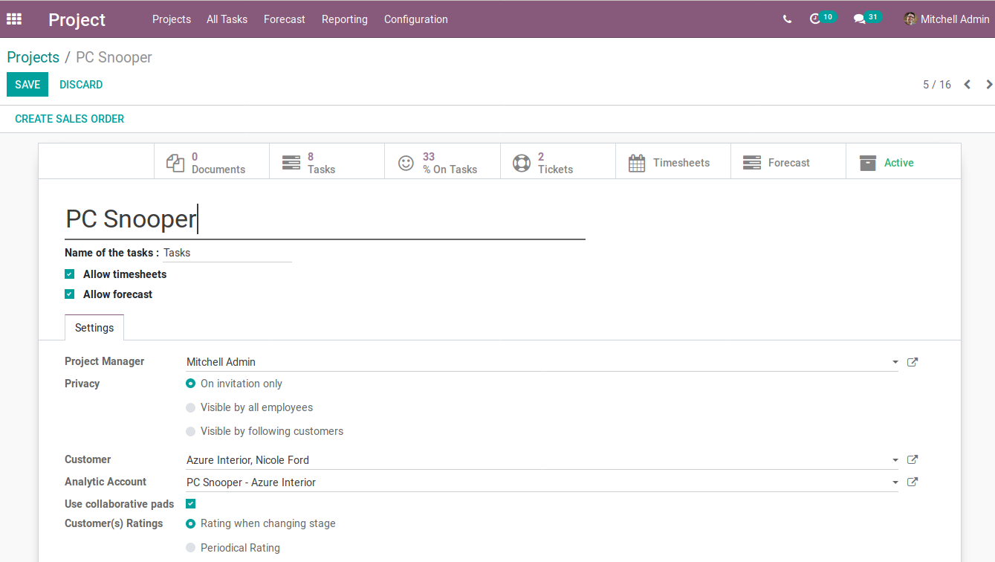This screenshot has width=995, height=562.
Task: Expand Analytic Account dropdown arrow
Action: (x=895, y=483)
